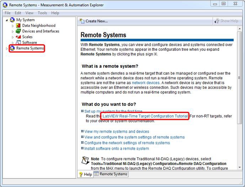Click the Remote Systems tab list icon
Screen dimensions: 245x187
coord(96,174)
